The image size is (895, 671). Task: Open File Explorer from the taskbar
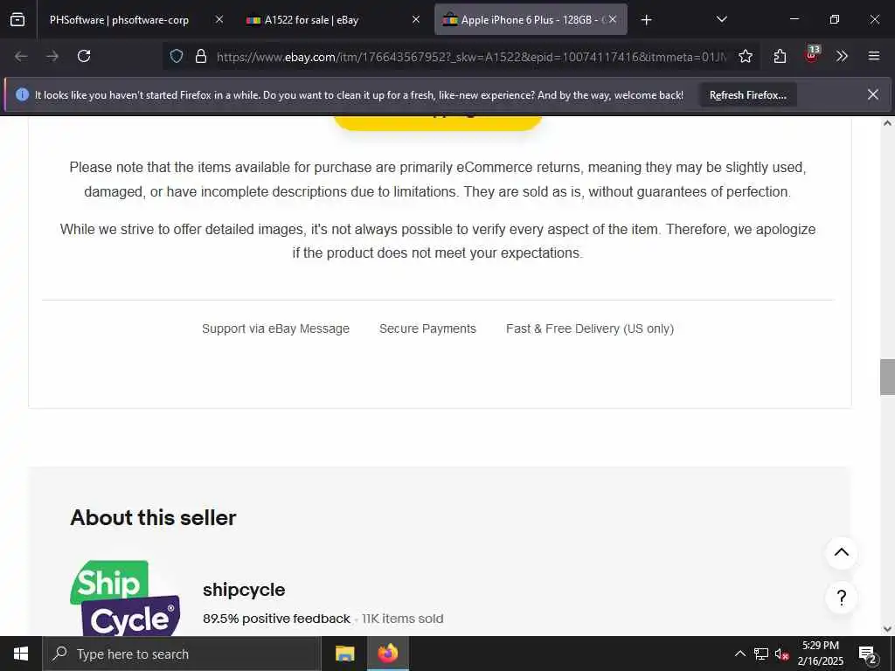[x=344, y=654]
